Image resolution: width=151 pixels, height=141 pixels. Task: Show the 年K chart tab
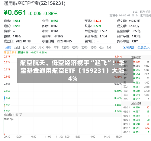click(56, 47)
